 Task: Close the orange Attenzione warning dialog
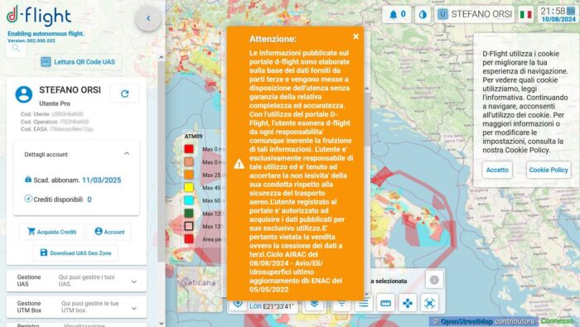355,36
